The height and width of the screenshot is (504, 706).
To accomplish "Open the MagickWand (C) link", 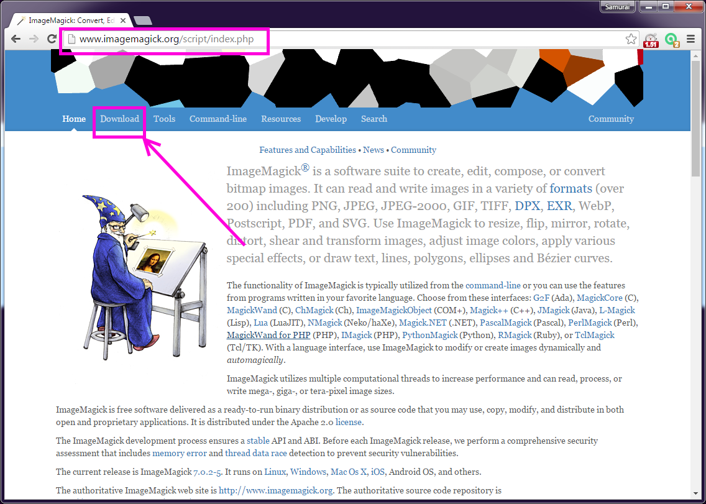I will 252,310.
